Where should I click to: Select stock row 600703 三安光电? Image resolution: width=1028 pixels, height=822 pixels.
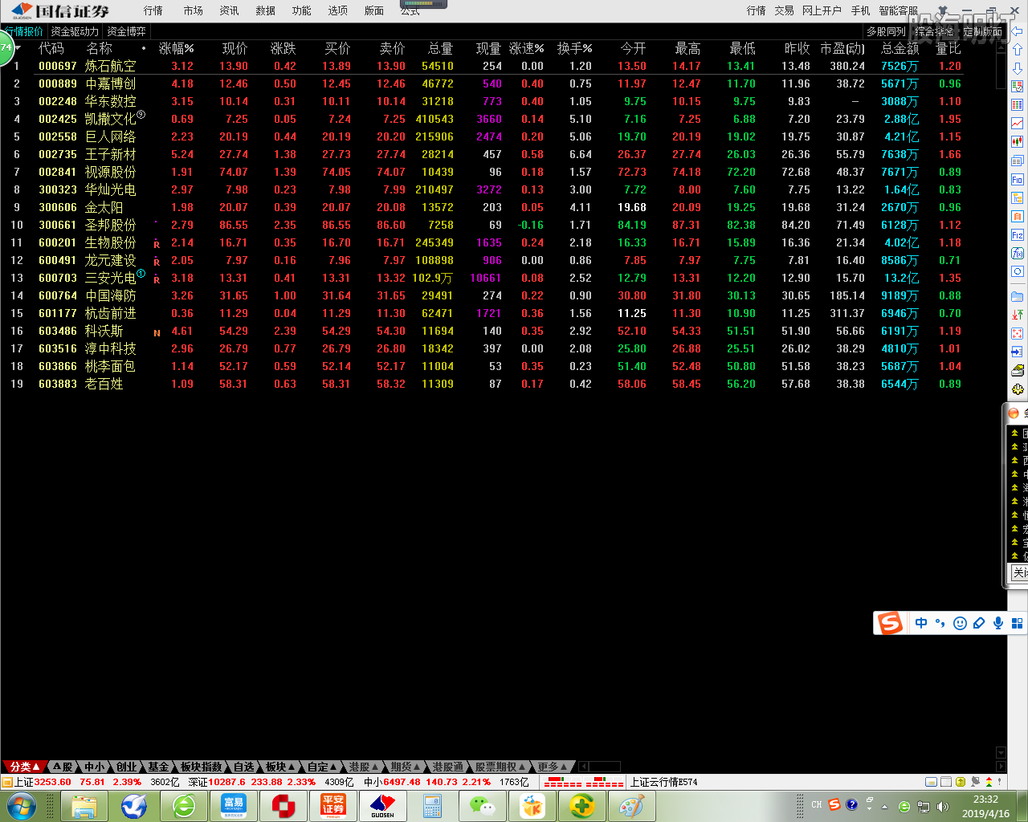pyautogui.click(x=498, y=278)
